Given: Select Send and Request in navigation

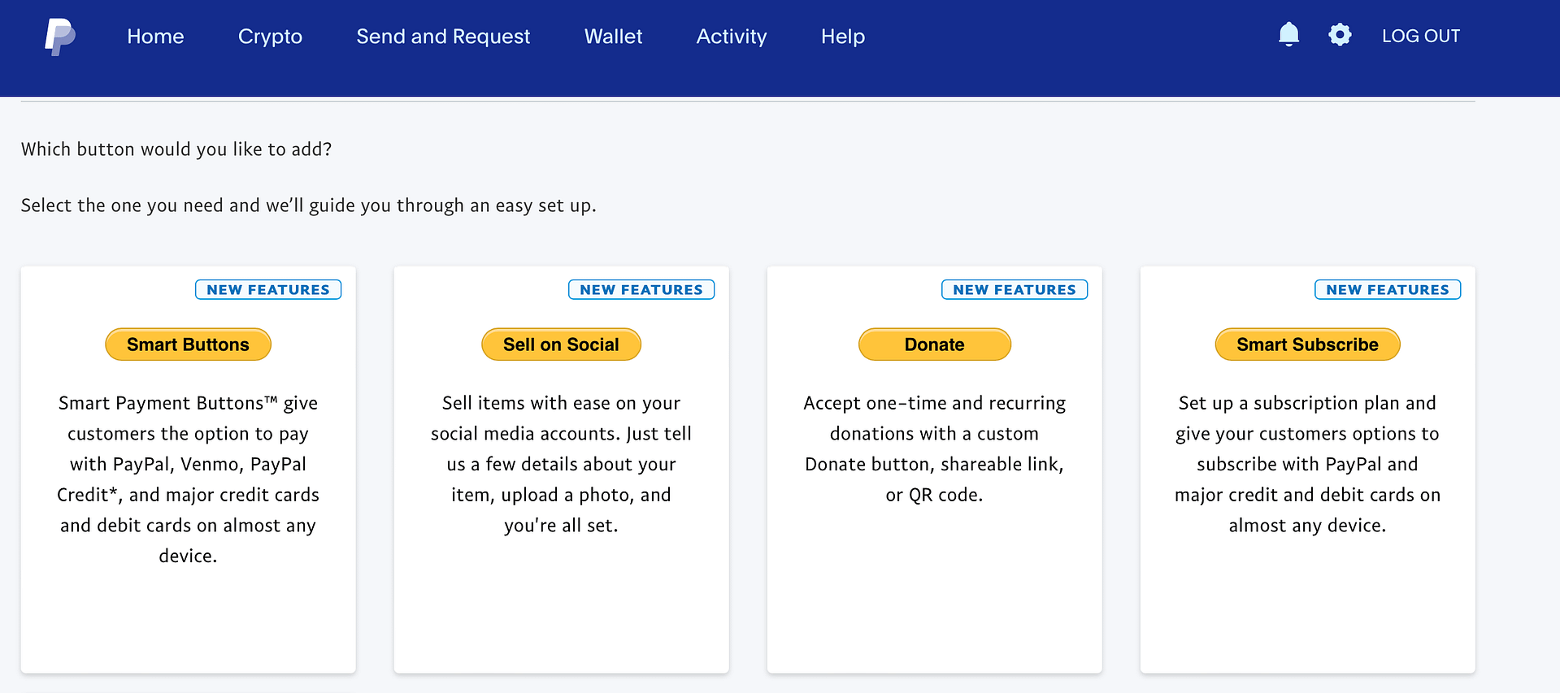Looking at the screenshot, I should pyautogui.click(x=443, y=37).
